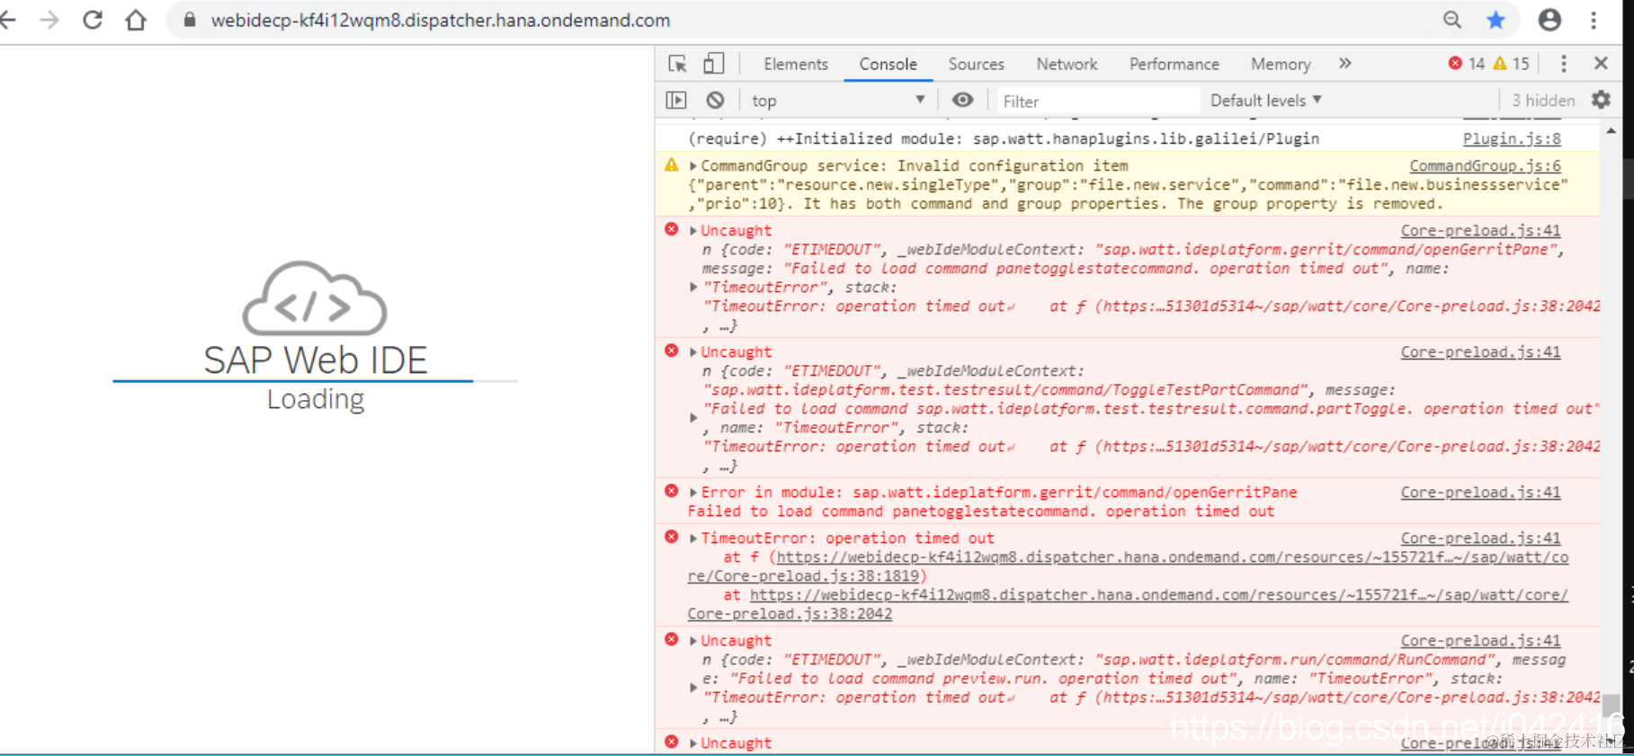Expand the 'Error in module' openGerritPane entry

[693, 492]
